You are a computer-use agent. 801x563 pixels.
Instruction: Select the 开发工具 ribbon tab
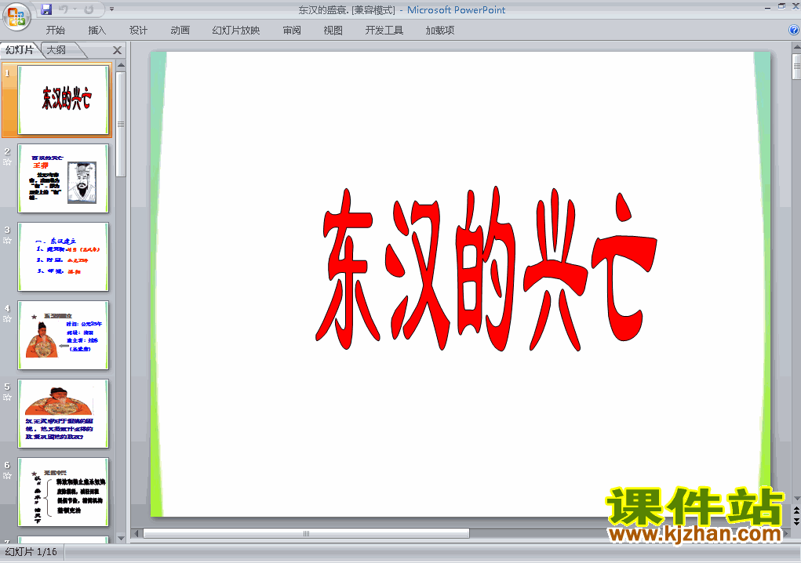[x=384, y=31]
